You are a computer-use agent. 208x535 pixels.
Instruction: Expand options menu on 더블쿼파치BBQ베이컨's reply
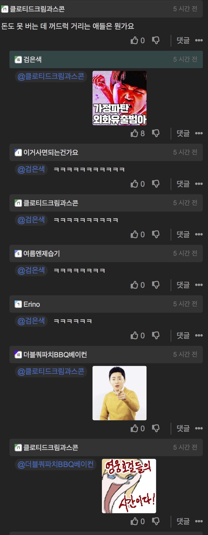[x=199, y=428]
